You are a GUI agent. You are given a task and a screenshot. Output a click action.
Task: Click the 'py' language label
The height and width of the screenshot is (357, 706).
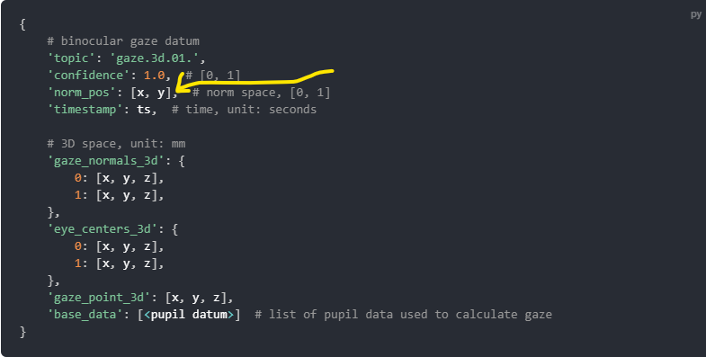click(x=695, y=15)
